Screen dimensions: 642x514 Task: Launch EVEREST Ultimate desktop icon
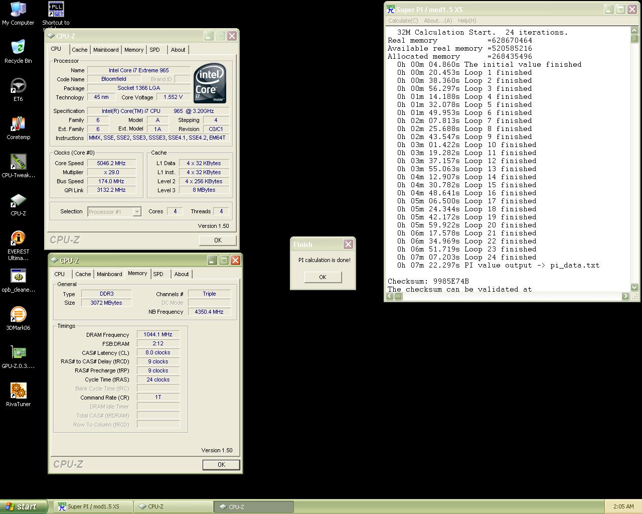(x=18, y=245)
